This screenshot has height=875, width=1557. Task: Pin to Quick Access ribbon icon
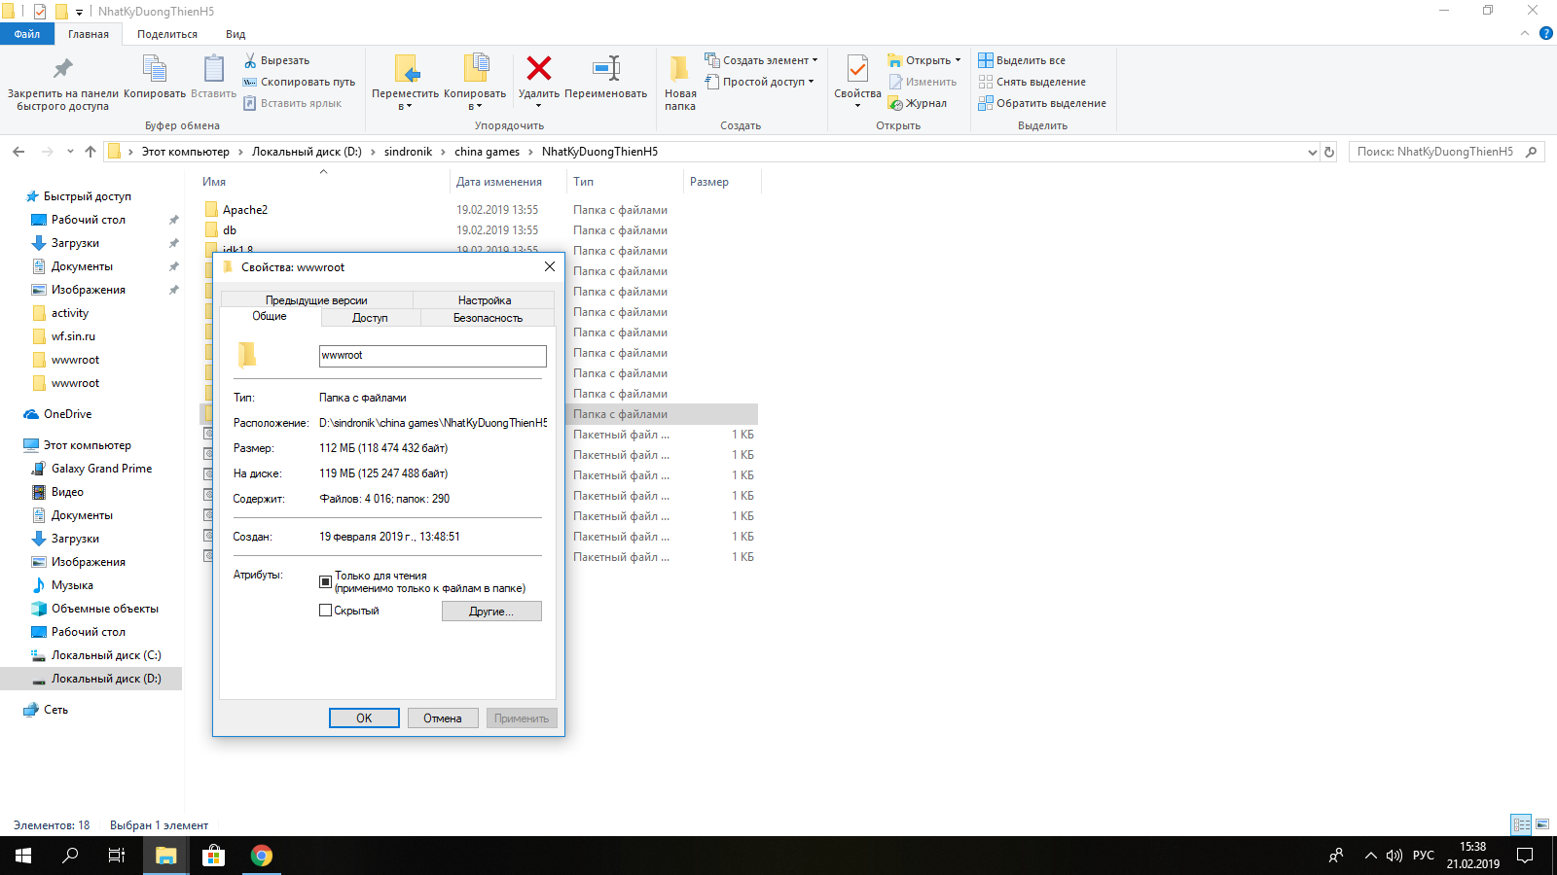tap(62, 70)
